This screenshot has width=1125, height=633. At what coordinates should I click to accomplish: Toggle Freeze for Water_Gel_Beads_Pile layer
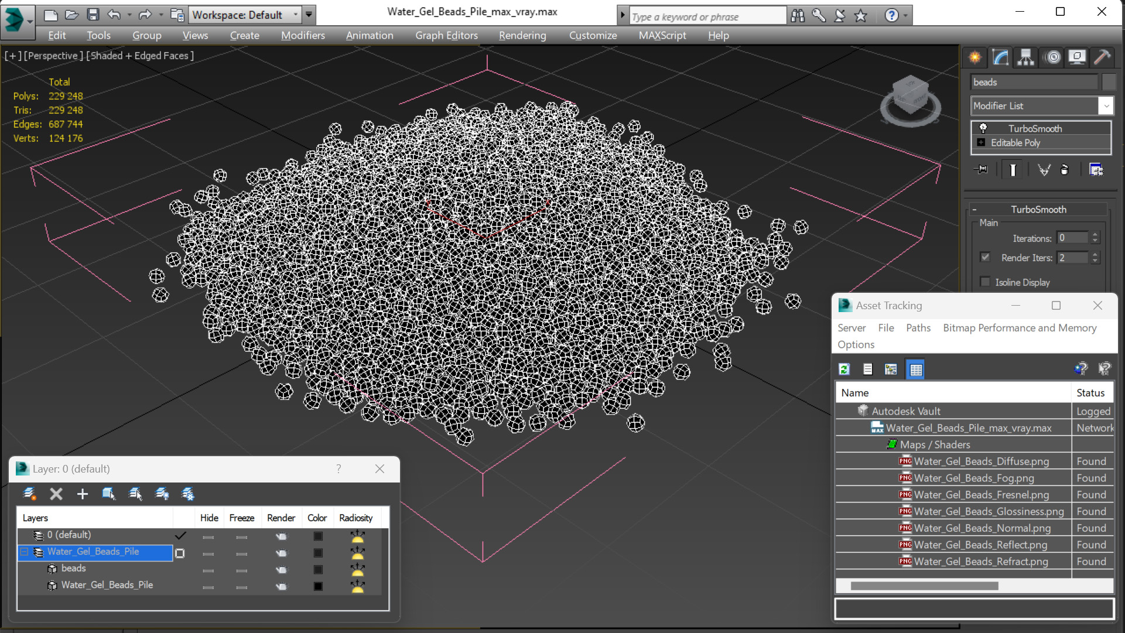(x=241, y=553)
